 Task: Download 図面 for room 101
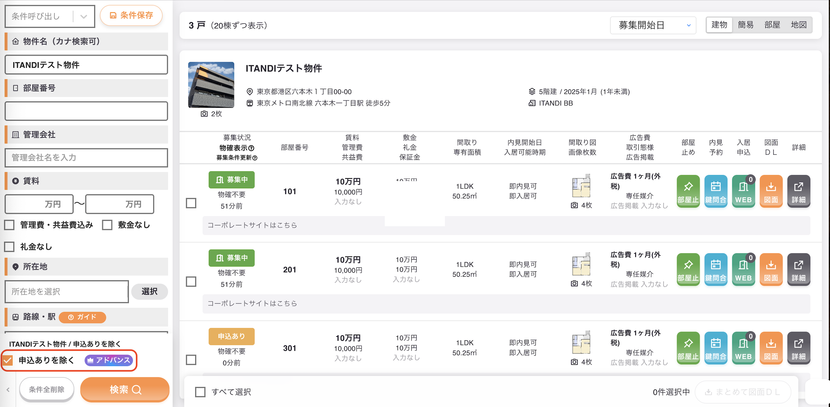point(771,191)
